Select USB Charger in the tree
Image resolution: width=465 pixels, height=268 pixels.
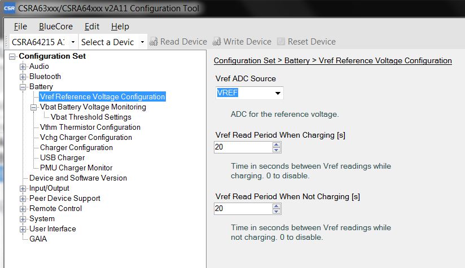(x=62, y=157)
